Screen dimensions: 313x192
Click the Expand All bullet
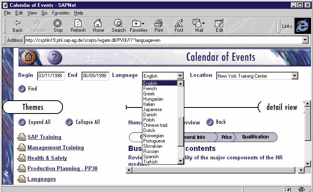(22, 122)
